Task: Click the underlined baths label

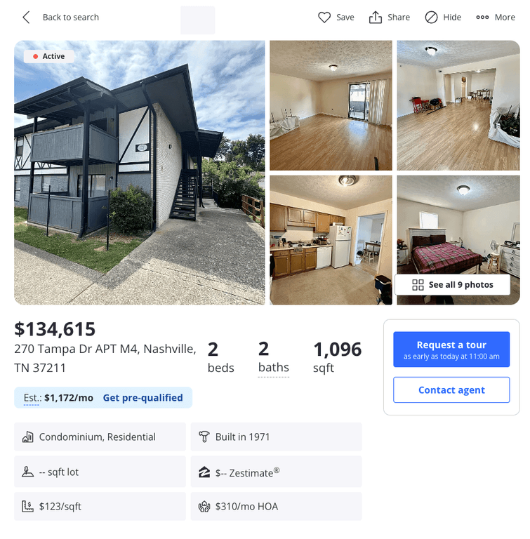Action: pos(274,368)
